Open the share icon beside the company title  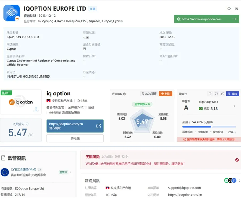pyautogui.click(x=236, y=9)
